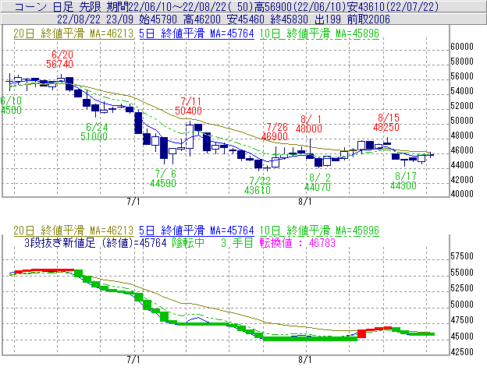Click the 47500 lower chart axis label
This screenshot has width=487, height=370.
click(x=462, y=320)
